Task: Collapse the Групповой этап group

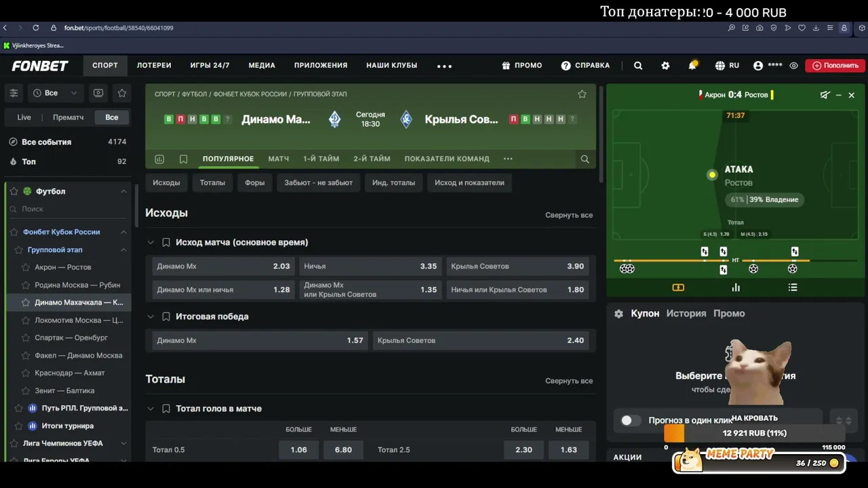Action: tap(123, 250)
